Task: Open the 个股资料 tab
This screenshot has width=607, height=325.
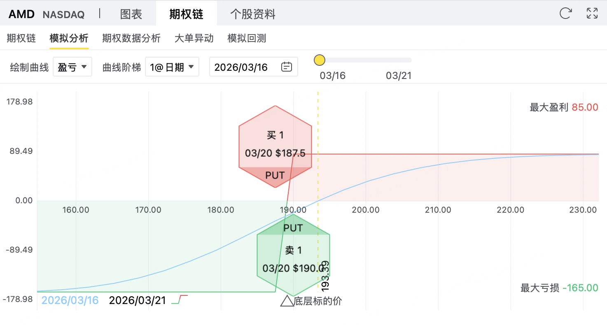Action: [x=252, y=14]
